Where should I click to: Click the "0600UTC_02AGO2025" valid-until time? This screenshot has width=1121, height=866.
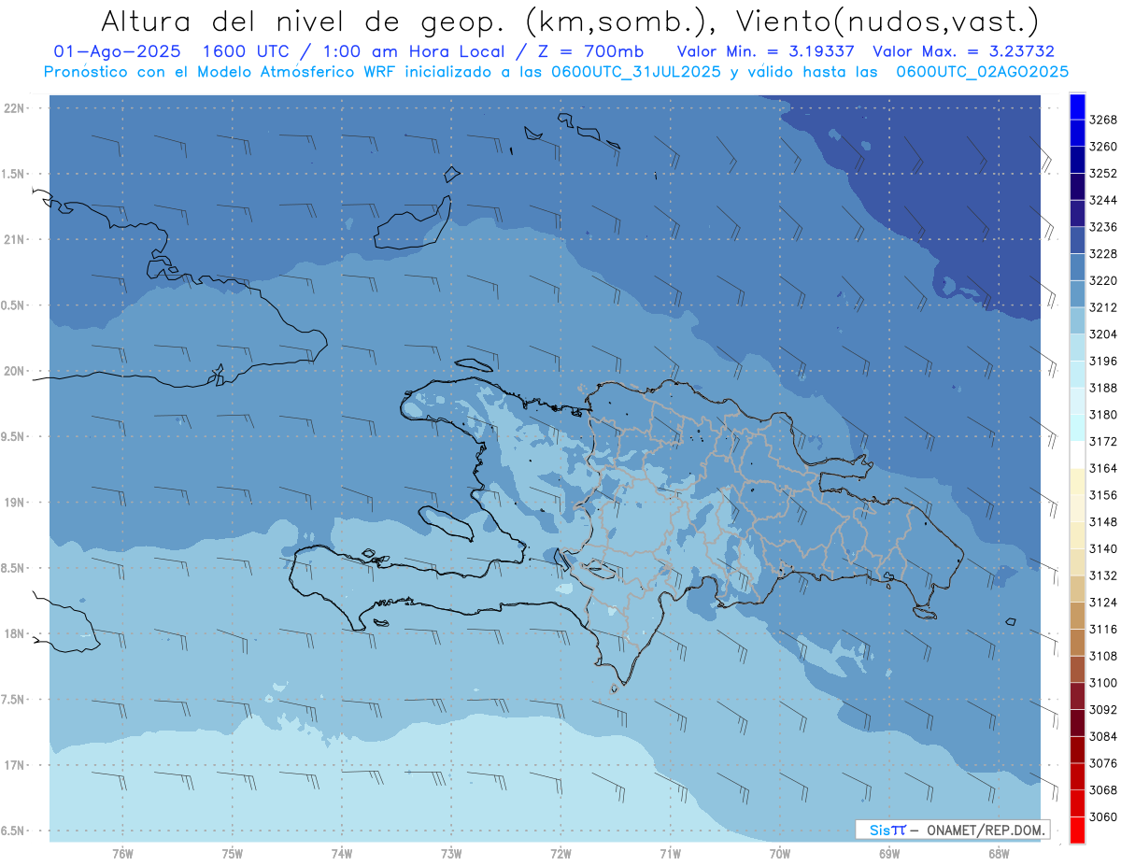(983, 71)
